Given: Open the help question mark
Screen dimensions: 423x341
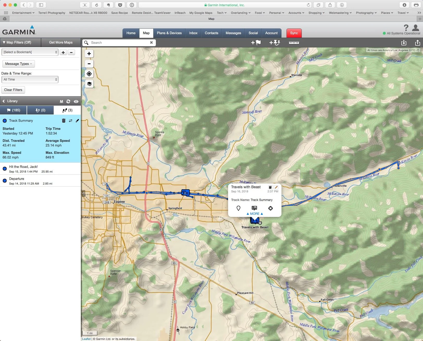Looking at the screenshot, I should pyautogui.click(x=406, y=28).
